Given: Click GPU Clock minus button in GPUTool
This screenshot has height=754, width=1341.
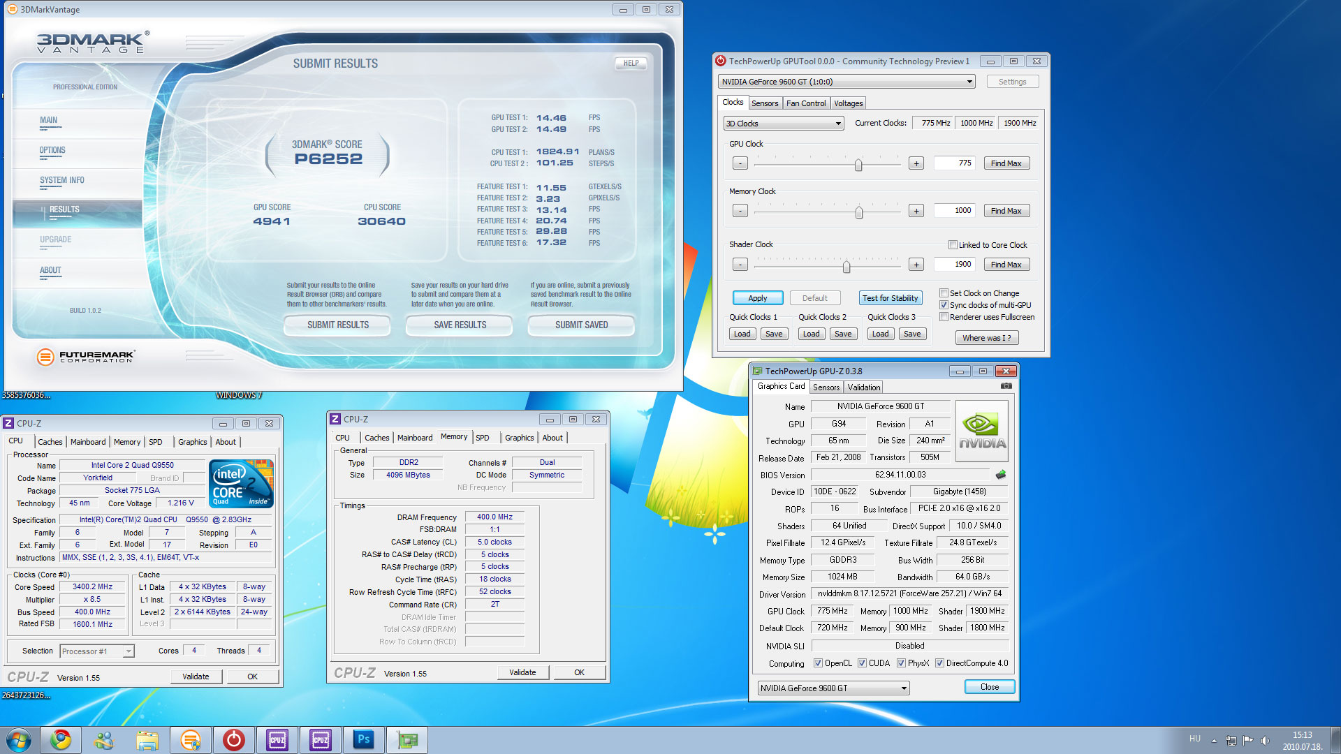Looking at the screenshot, I should [x=740, y=163].
